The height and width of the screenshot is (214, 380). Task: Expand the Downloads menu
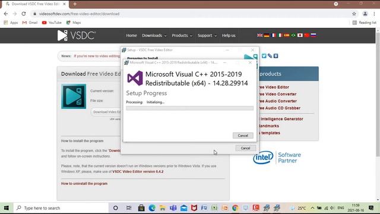[x=154, y=36]
